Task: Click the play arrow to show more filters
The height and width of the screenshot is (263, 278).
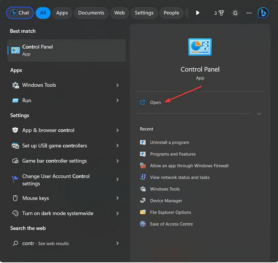Action: pyautogui.click(x=198, y=13)
